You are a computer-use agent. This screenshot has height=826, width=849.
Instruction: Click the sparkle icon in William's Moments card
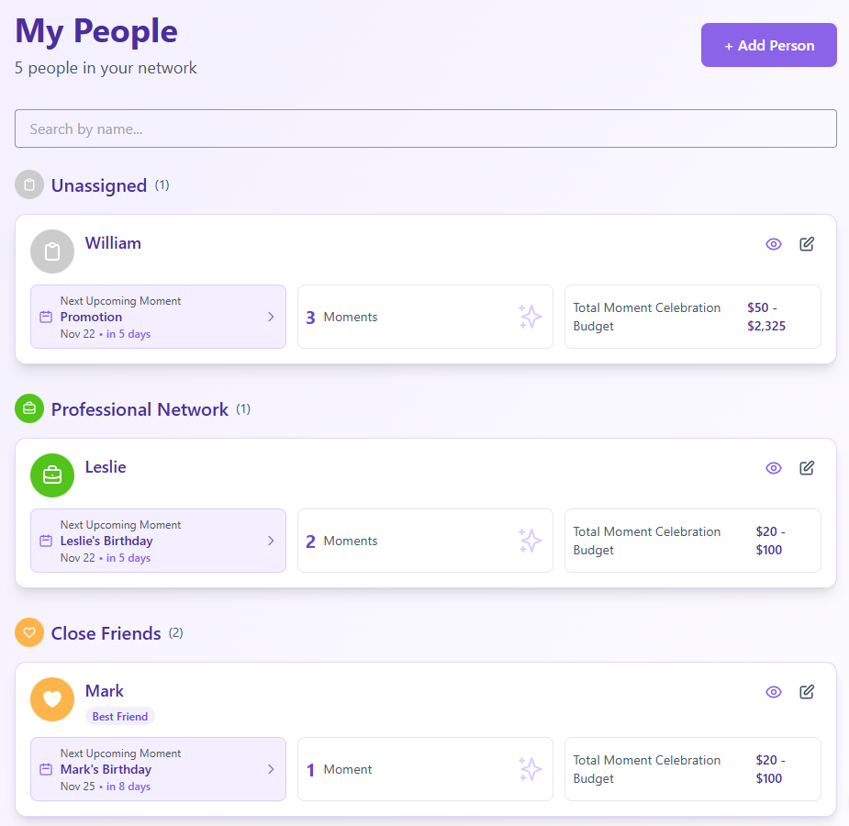530,317
